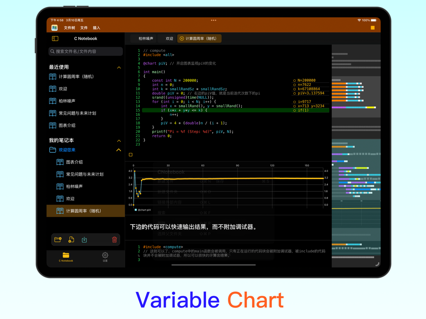Click the new file icon
Viewport: 426px width, 319px height.
(x=71, y=239)
